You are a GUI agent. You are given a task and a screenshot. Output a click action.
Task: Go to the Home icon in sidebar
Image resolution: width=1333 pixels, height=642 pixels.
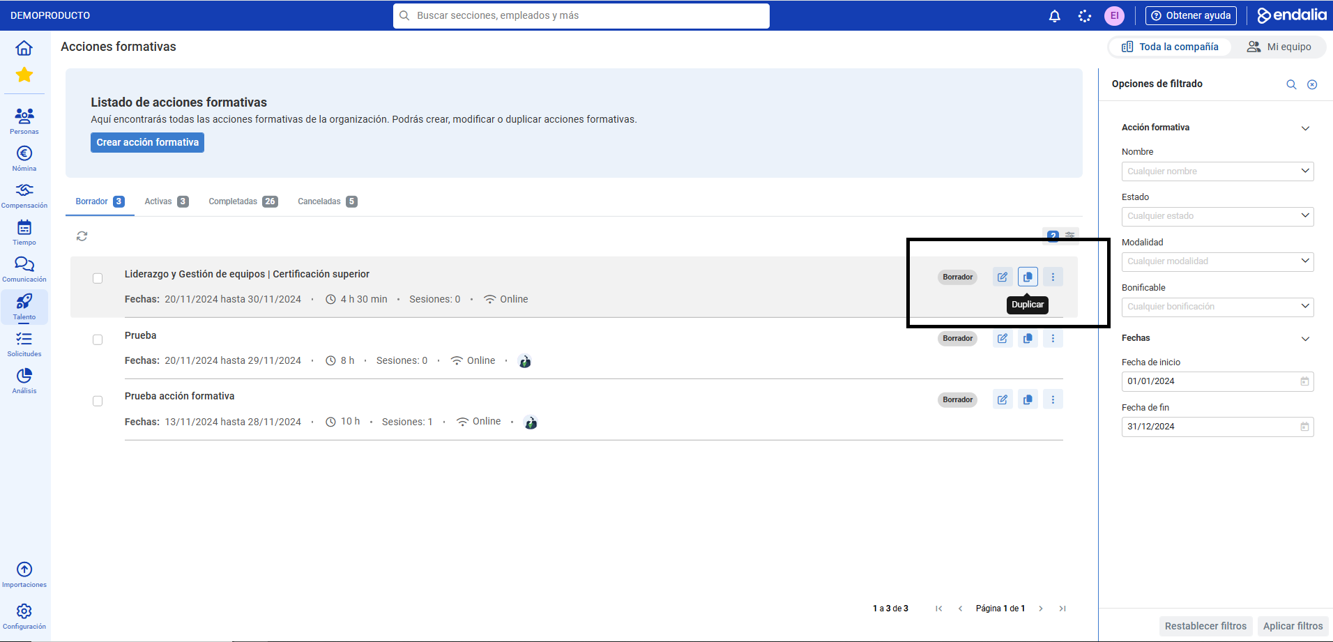click(x=24, y=48)
